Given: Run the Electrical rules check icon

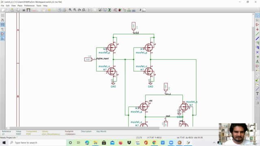Looking at the screenshot, I should (x=120, y=10).
